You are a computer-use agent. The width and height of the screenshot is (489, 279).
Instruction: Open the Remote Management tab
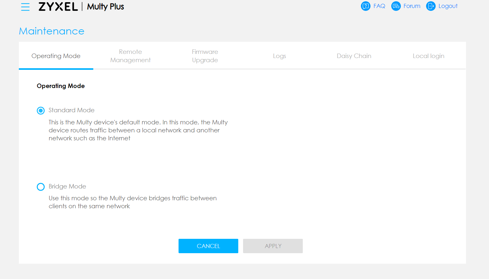tap(130, 56)
